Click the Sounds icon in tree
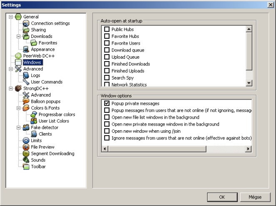Screen dimensions: 276x206 point(26,160)
